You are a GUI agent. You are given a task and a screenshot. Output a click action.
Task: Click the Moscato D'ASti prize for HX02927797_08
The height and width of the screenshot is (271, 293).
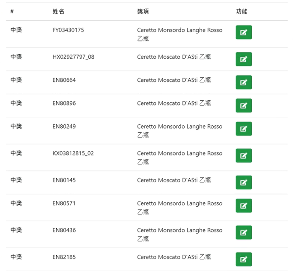174,57
